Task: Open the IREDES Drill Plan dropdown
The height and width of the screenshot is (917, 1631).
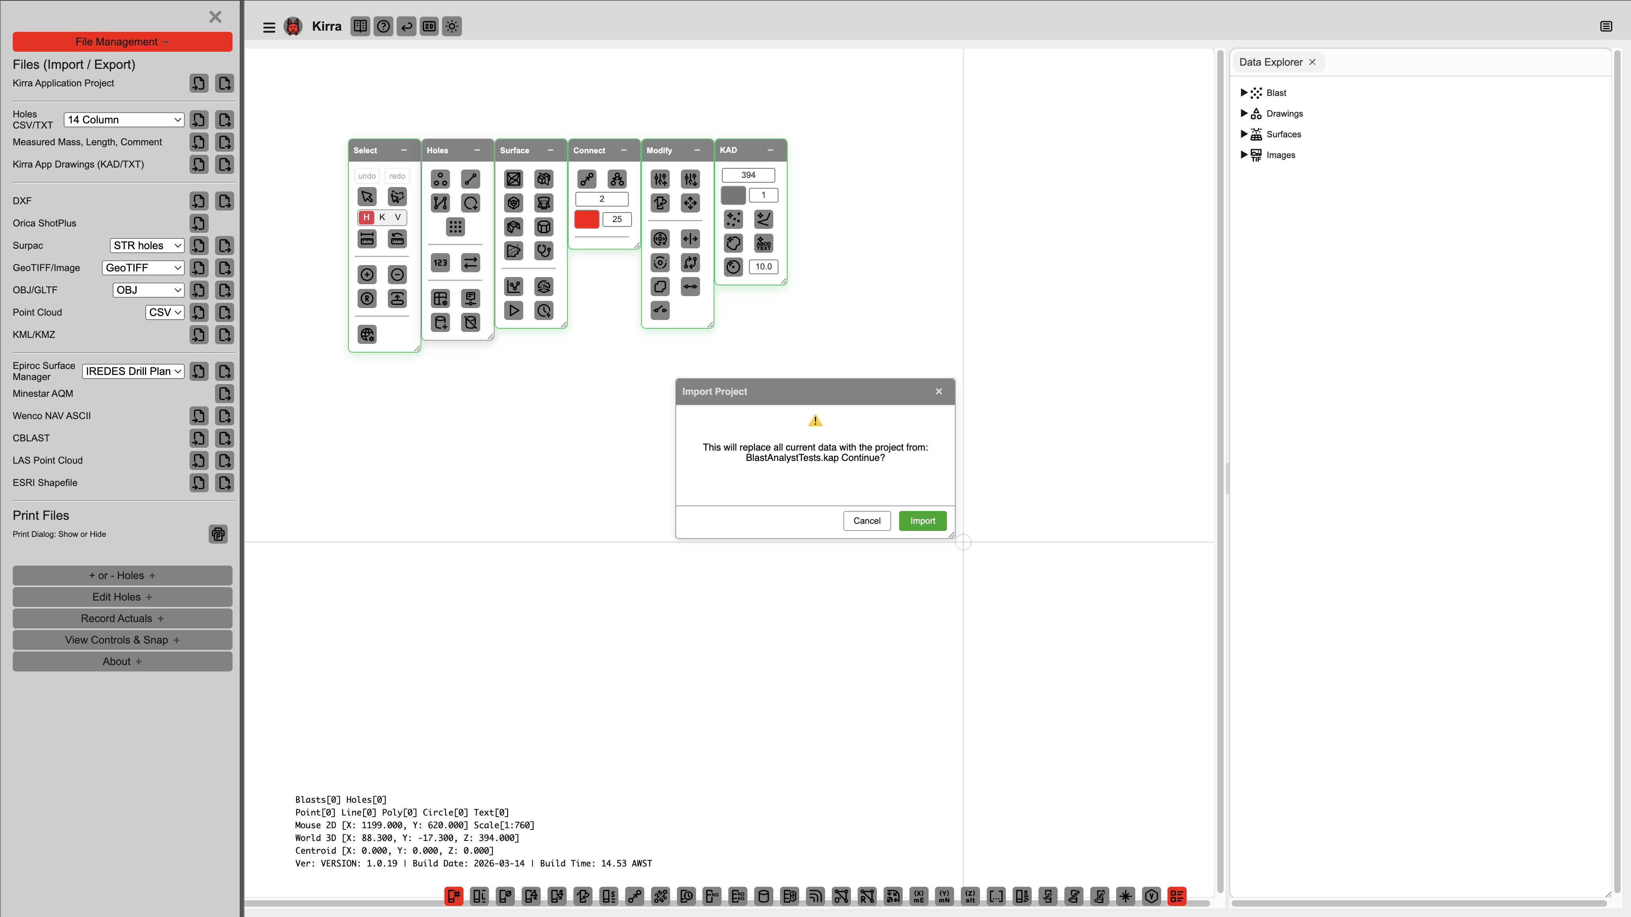Action: (133, 371)
